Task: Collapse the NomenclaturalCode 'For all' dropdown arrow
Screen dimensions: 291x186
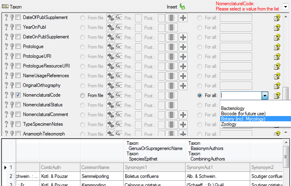Action: (x=264, y=96)
